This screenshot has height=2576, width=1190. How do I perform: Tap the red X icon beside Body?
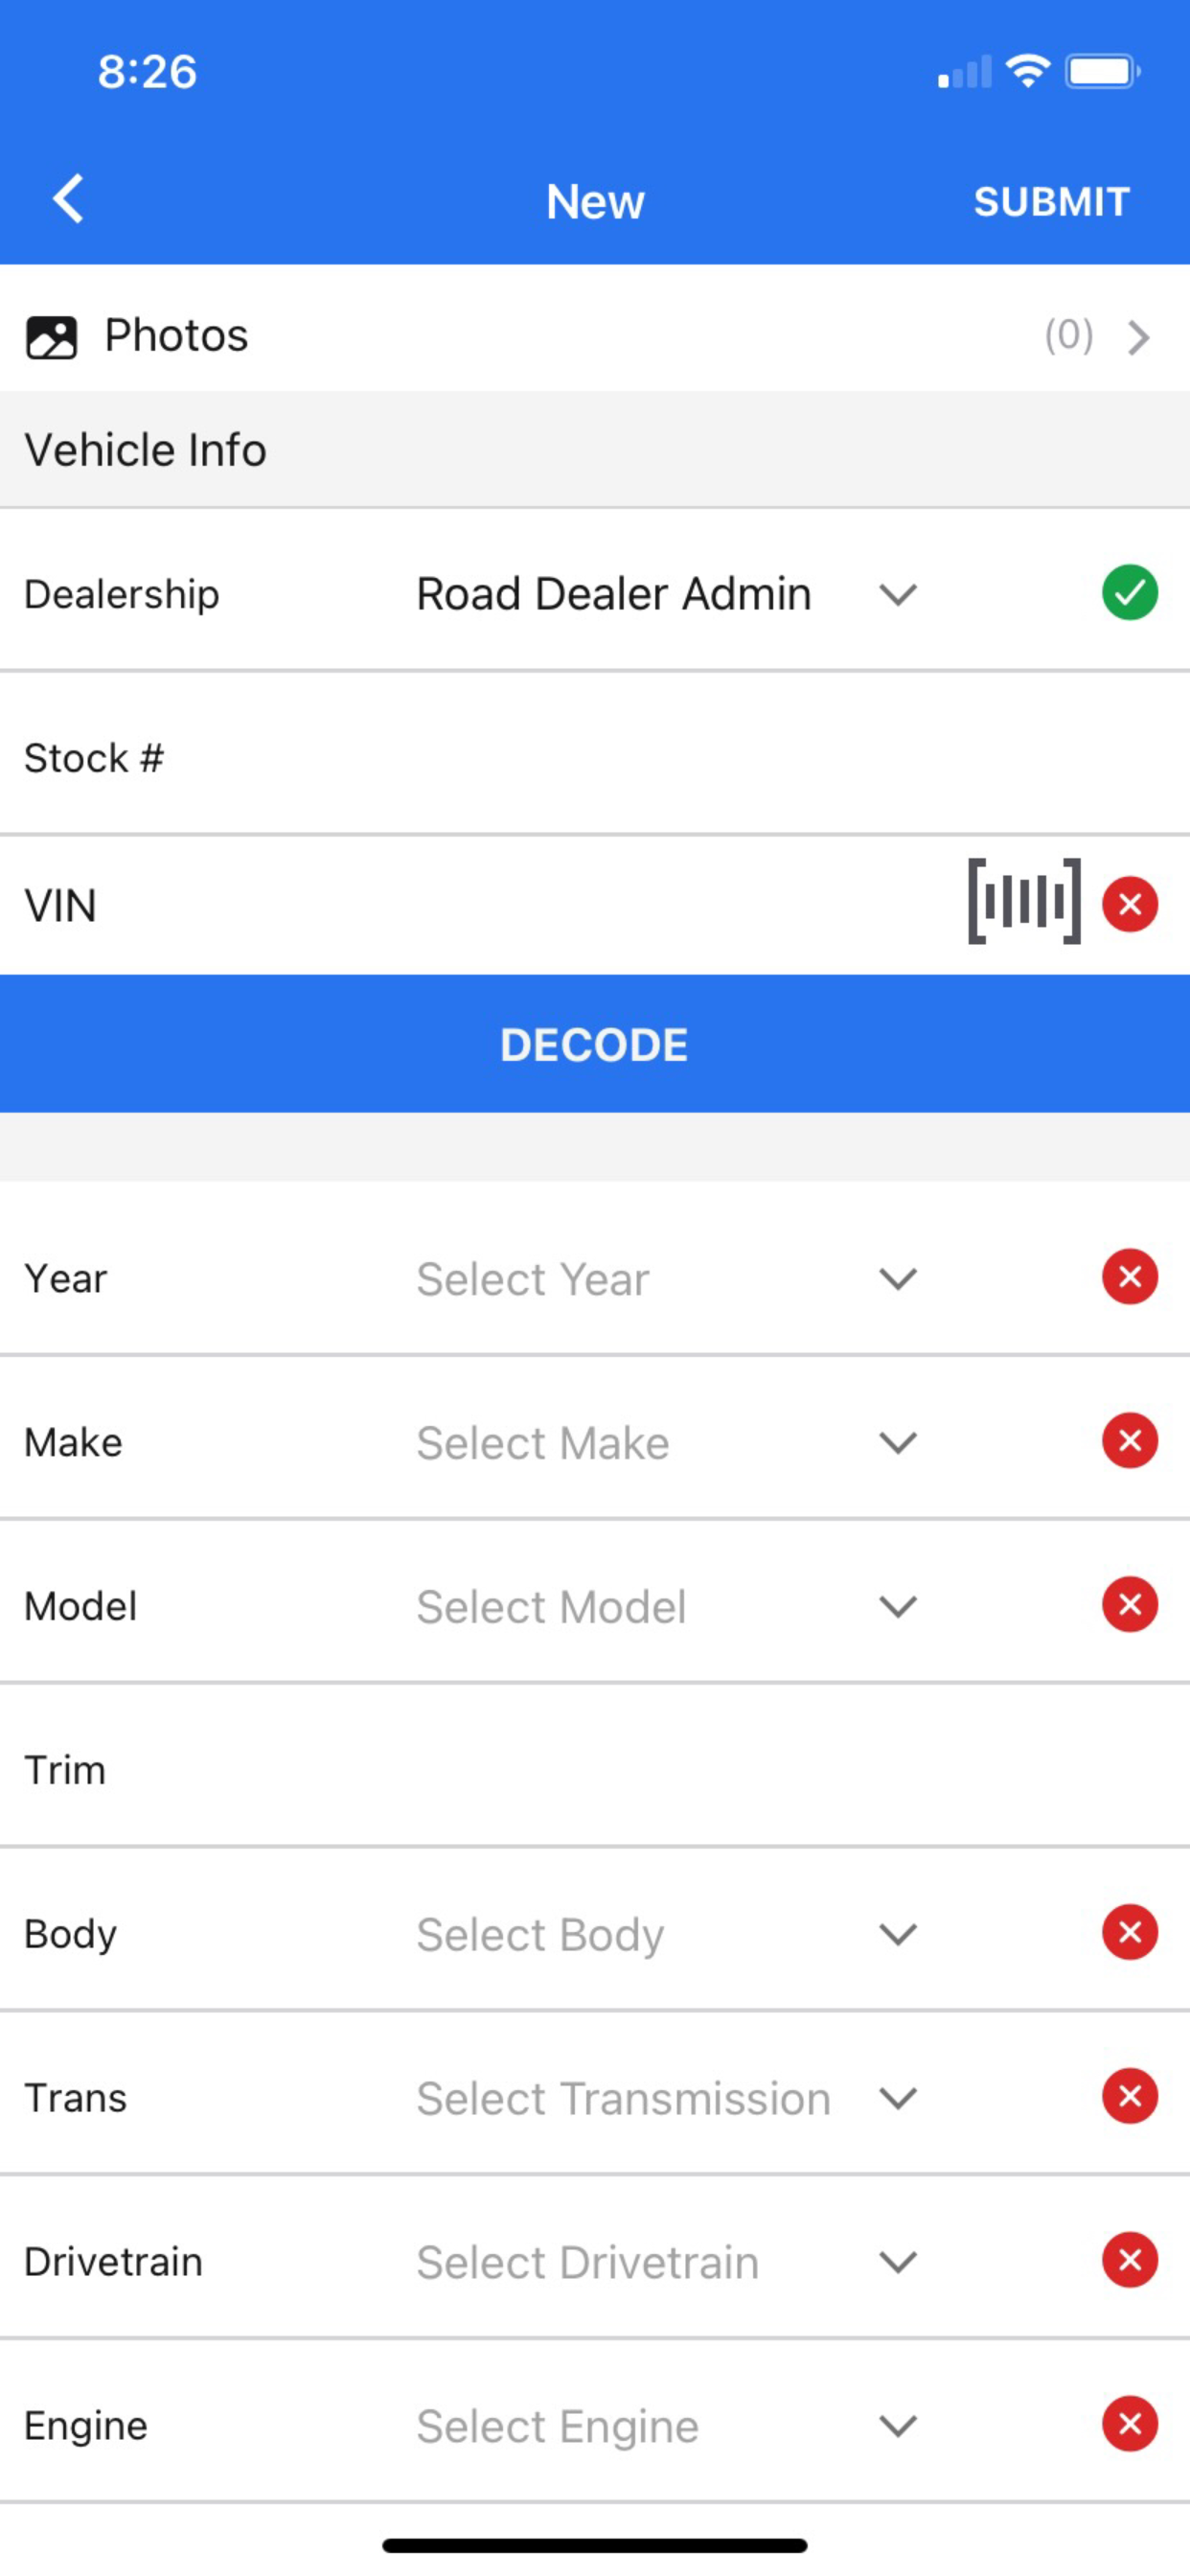click(1130, 1932)
